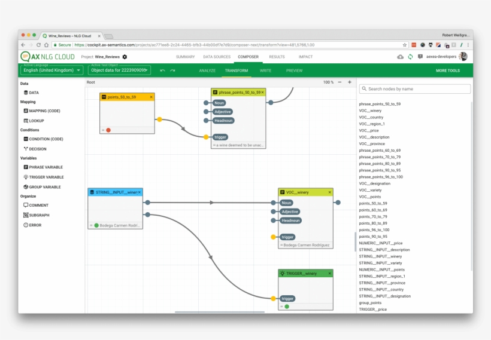The height and width of the screenshot is (340, 491).
Task: Zoom out the canvas with minus button
Action: pos(340,82)
